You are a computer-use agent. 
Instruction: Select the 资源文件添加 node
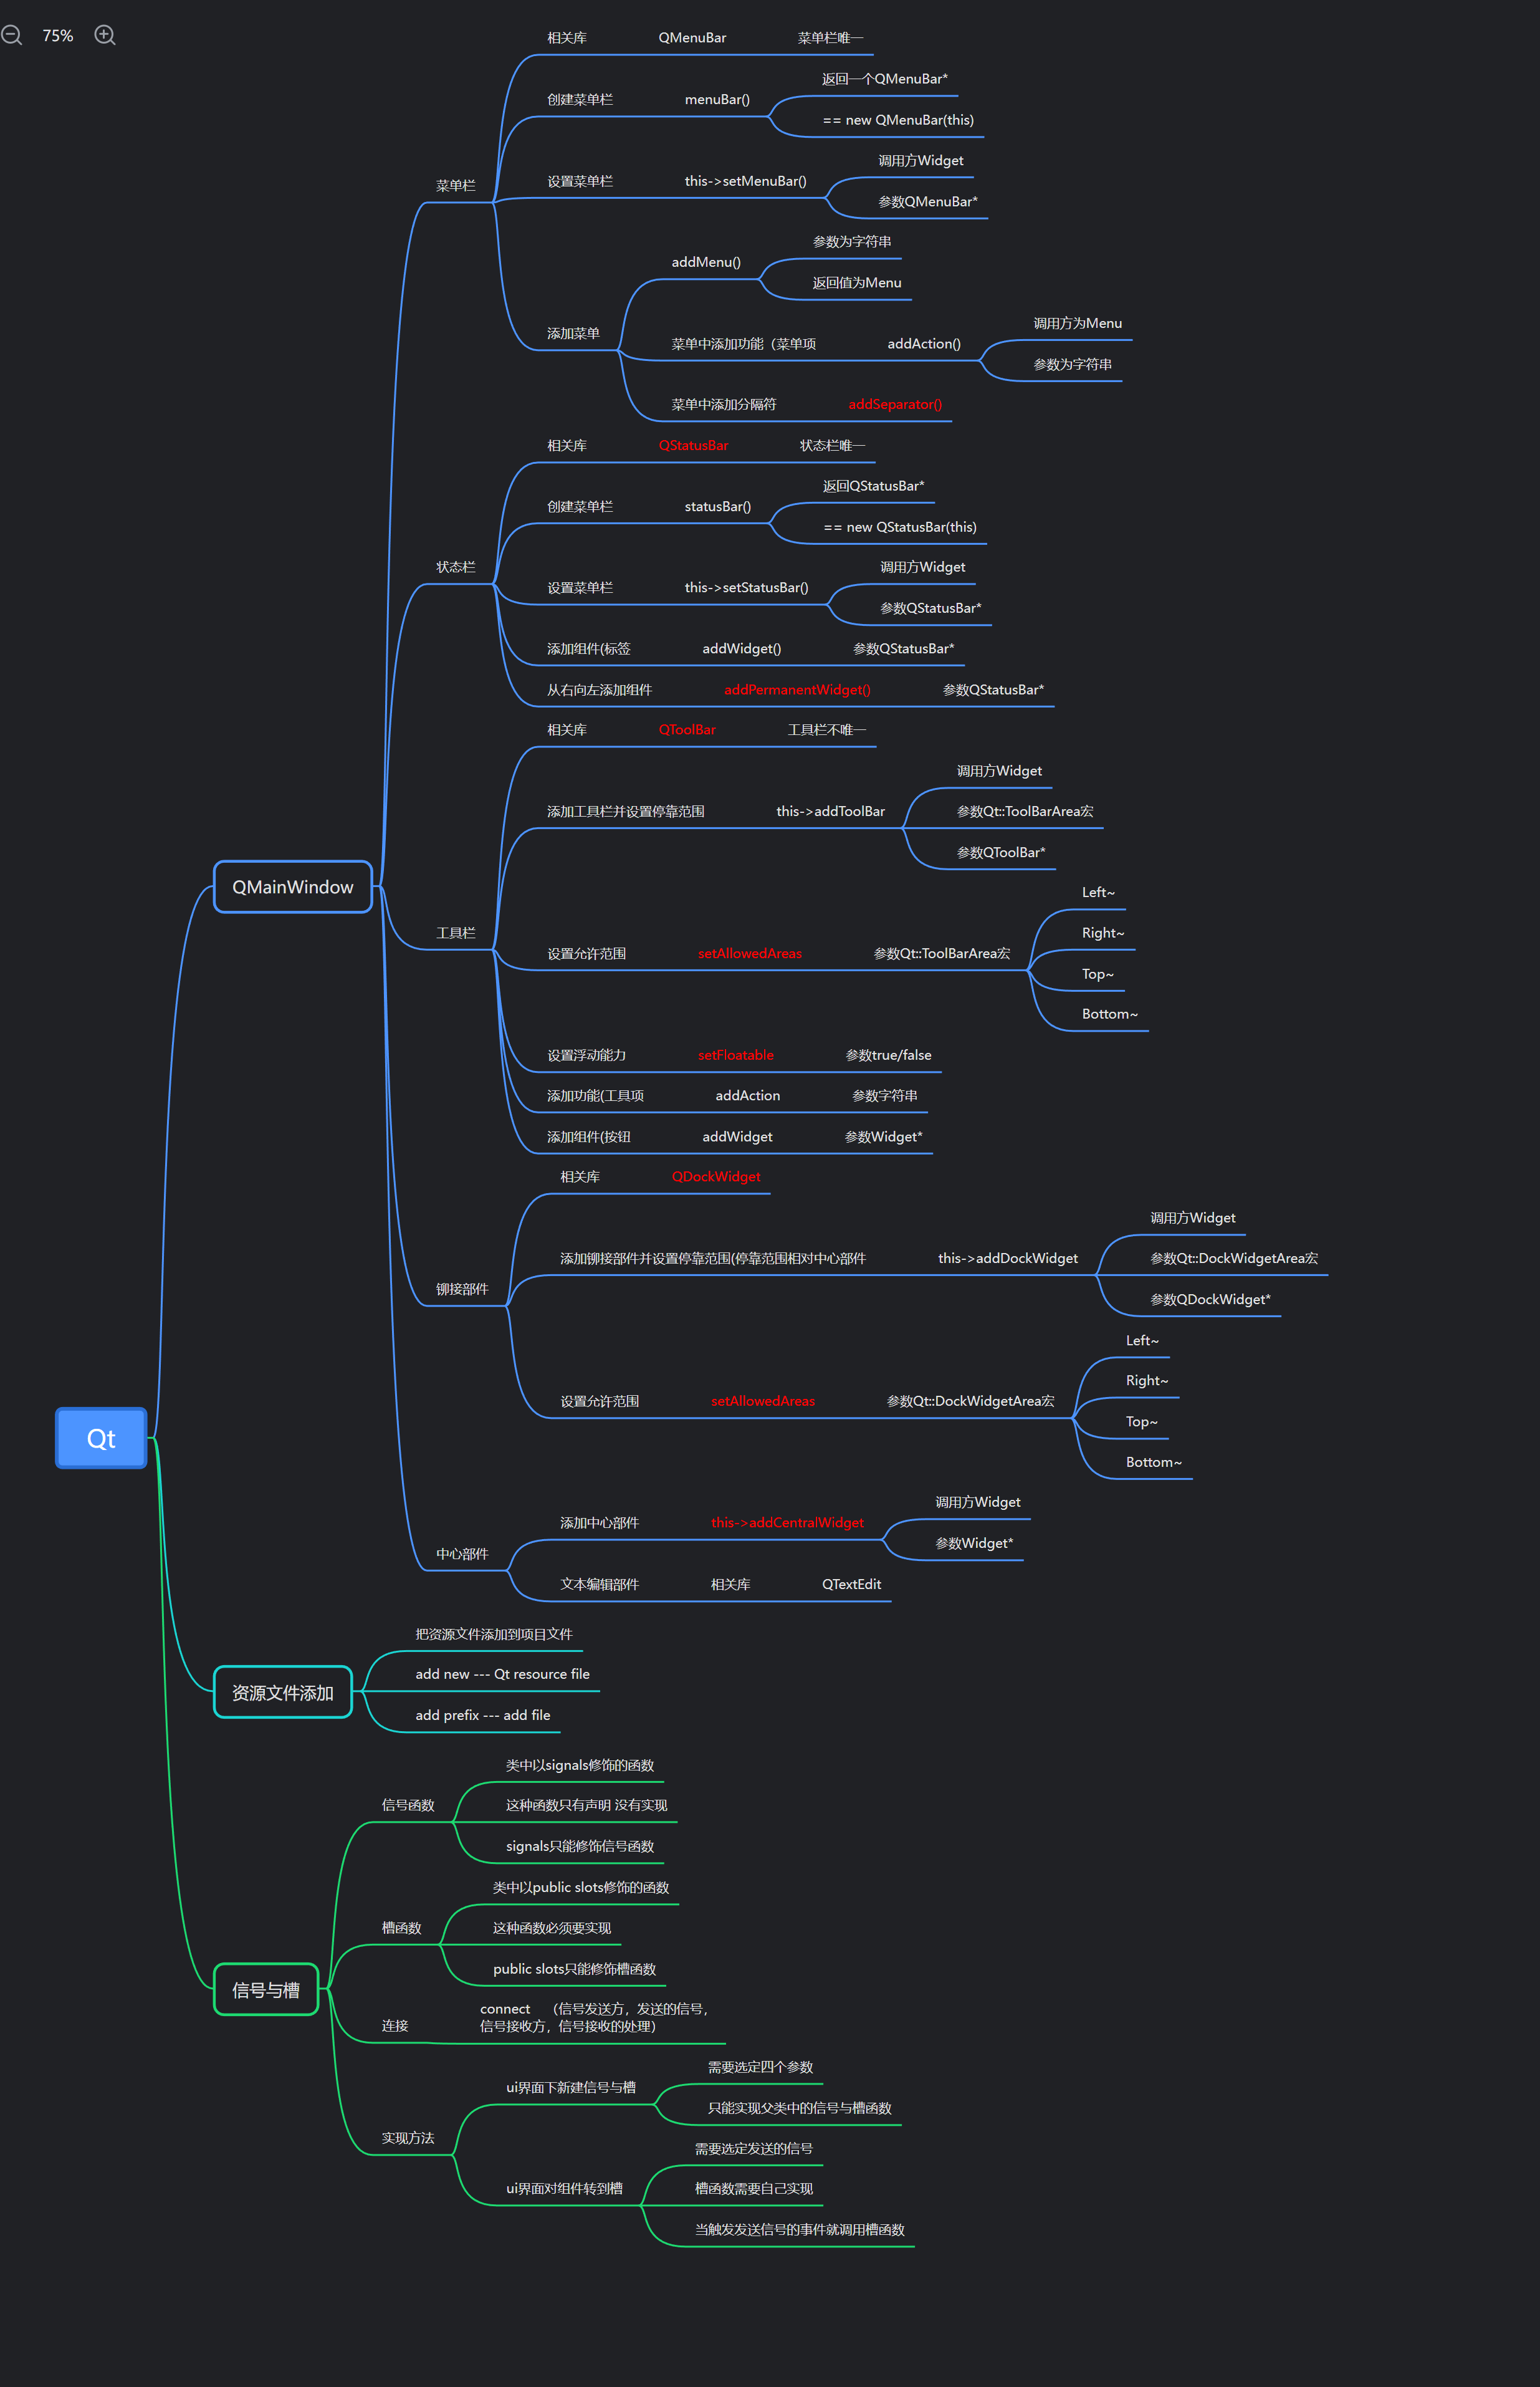click(282, 1692)
